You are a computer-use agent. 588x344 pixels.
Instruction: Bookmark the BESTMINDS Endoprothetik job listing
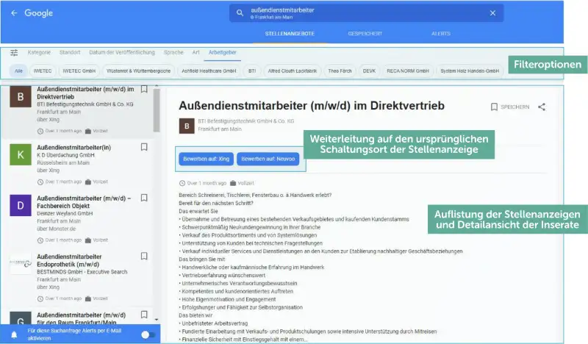pos(144,257)
